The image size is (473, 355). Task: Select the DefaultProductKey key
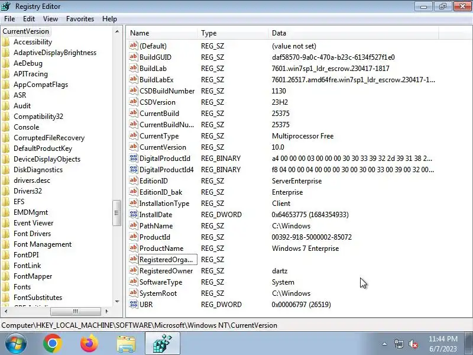(x=43, y=149)
